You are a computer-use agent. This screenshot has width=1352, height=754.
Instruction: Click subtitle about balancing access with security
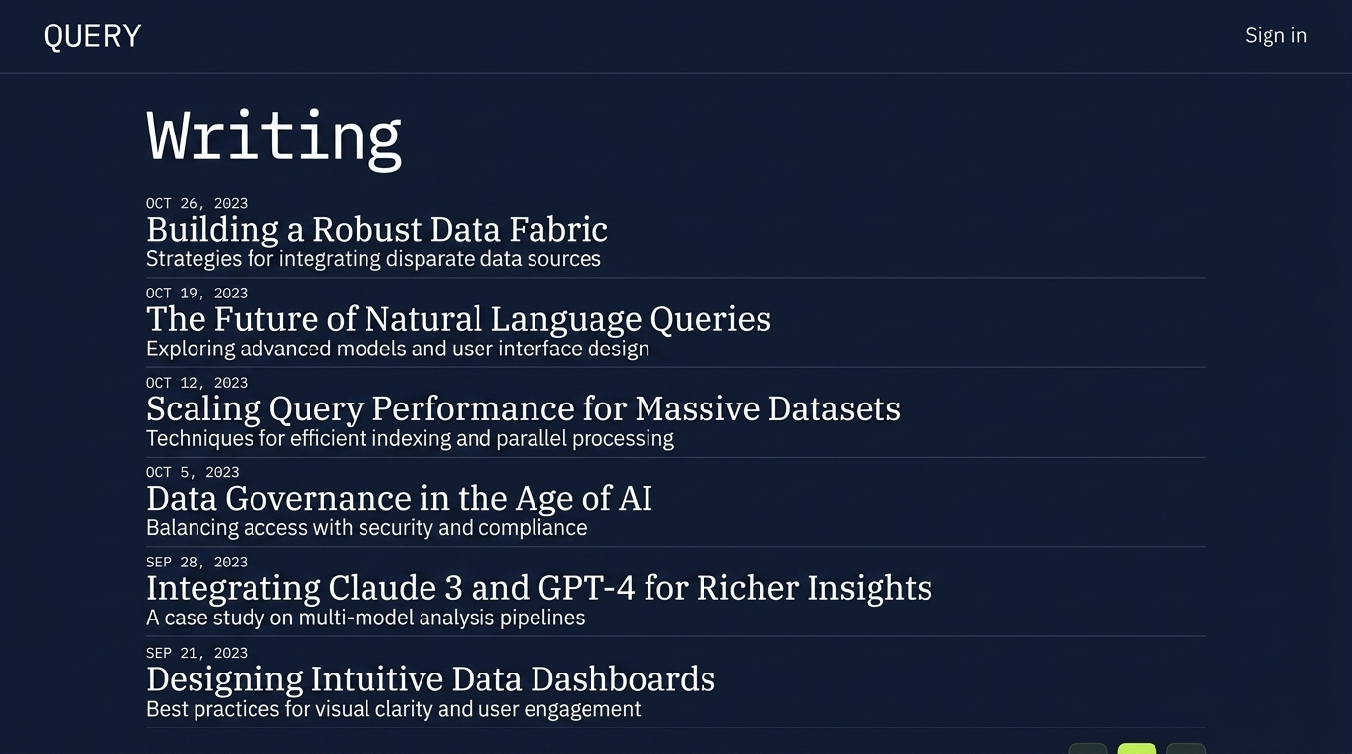(366, 528)
